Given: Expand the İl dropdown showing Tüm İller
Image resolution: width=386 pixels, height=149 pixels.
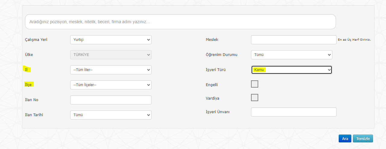Looking at the screenshot, I should pos(111,70).
